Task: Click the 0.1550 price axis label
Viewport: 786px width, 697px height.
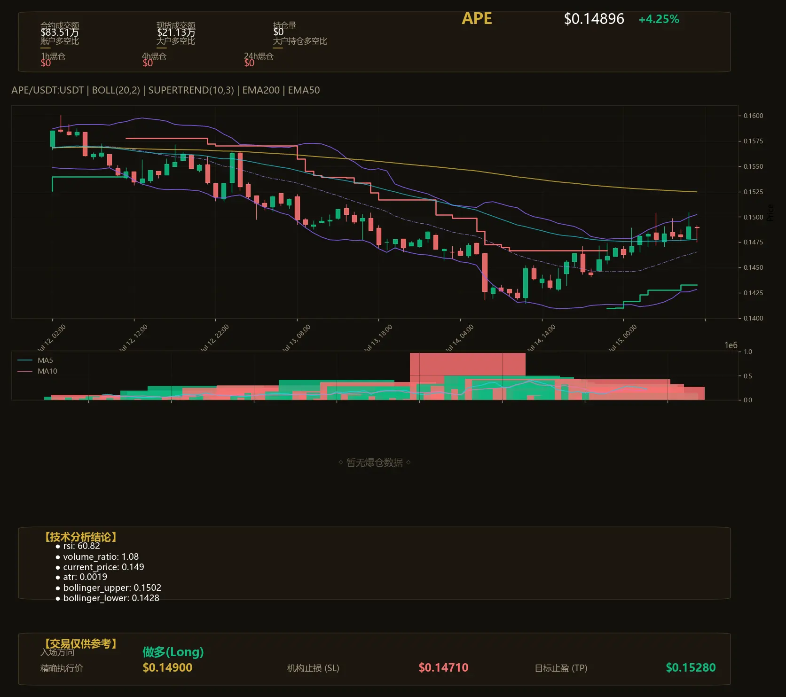Action: pos(753,166)
